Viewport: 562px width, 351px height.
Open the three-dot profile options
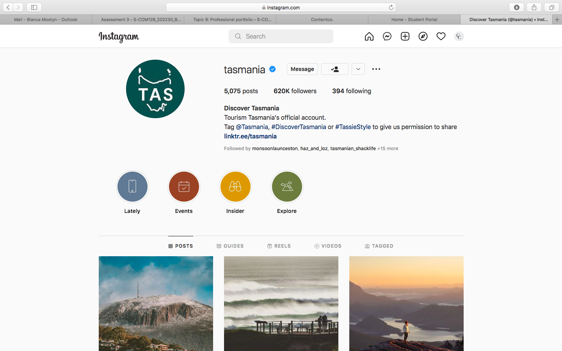pyautogui.click(x=376, y=69)
